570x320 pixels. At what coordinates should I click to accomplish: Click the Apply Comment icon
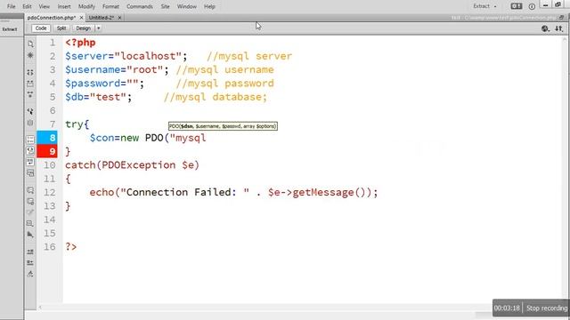[30, 189]
